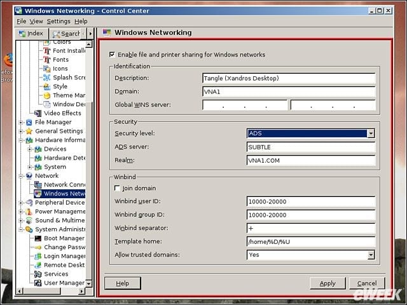Open the Security level dropdown

point(371,133)
